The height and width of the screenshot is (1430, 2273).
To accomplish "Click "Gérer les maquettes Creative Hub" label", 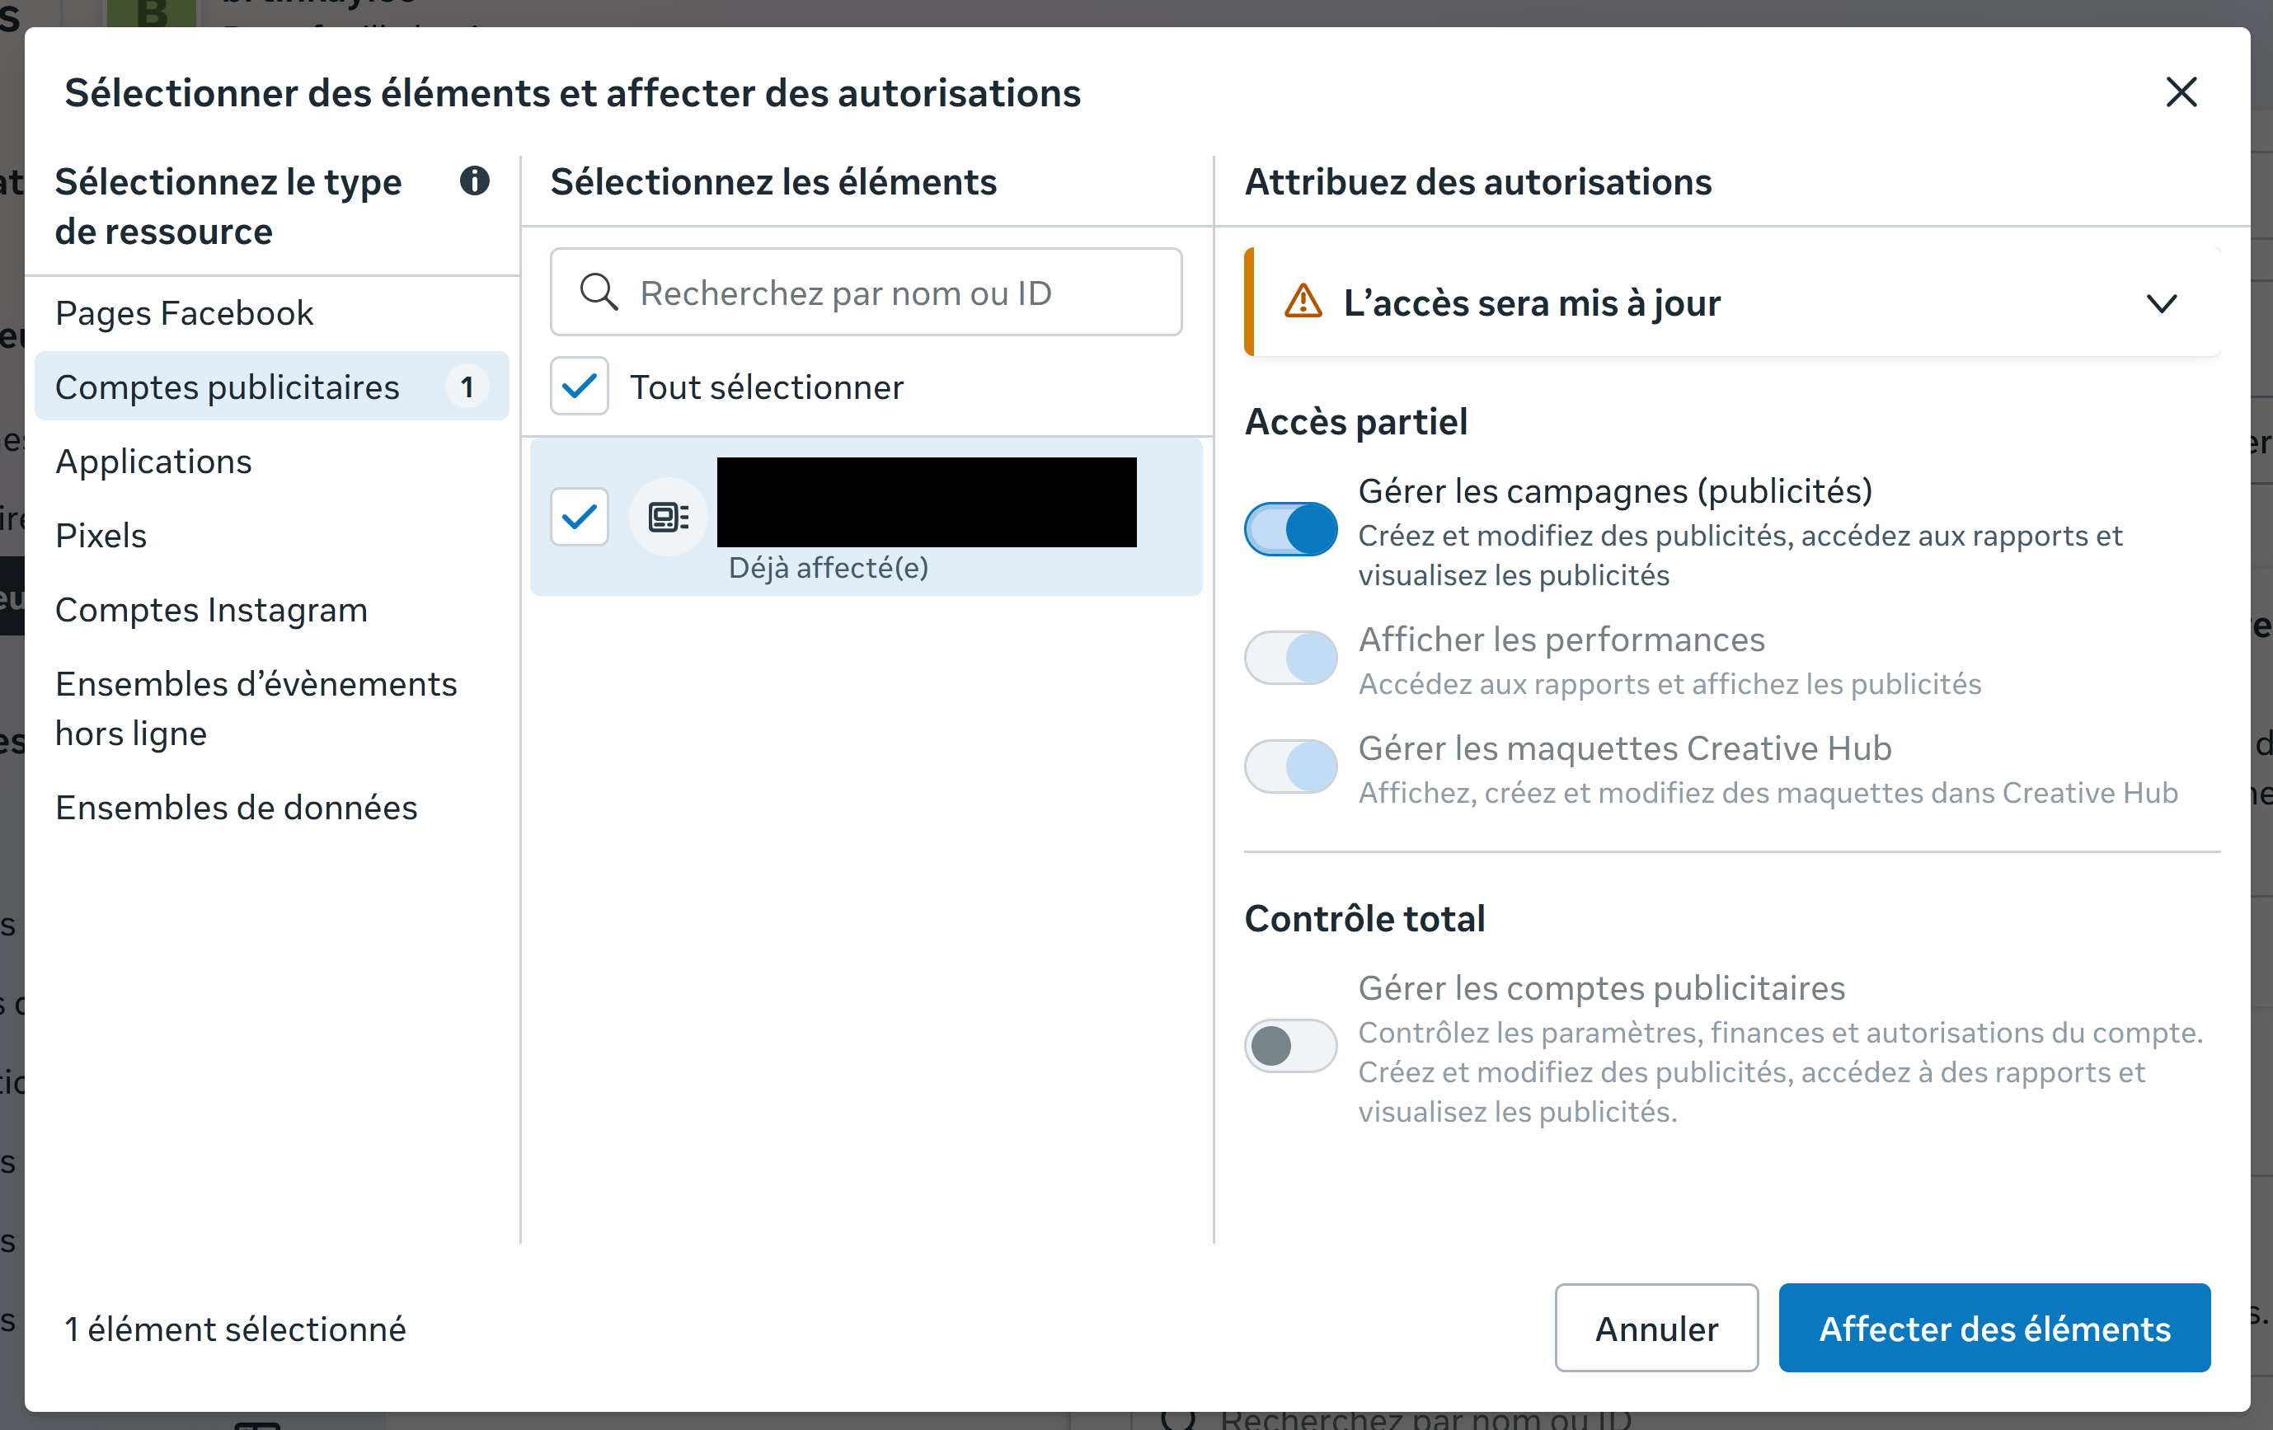I will (1626, 748).
